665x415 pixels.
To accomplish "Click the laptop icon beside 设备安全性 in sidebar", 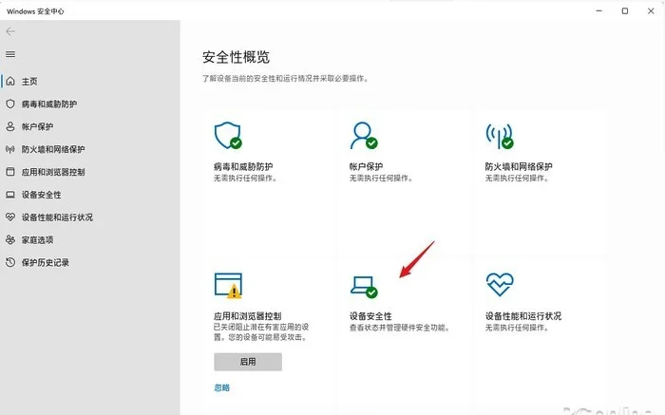I will 10,195.
